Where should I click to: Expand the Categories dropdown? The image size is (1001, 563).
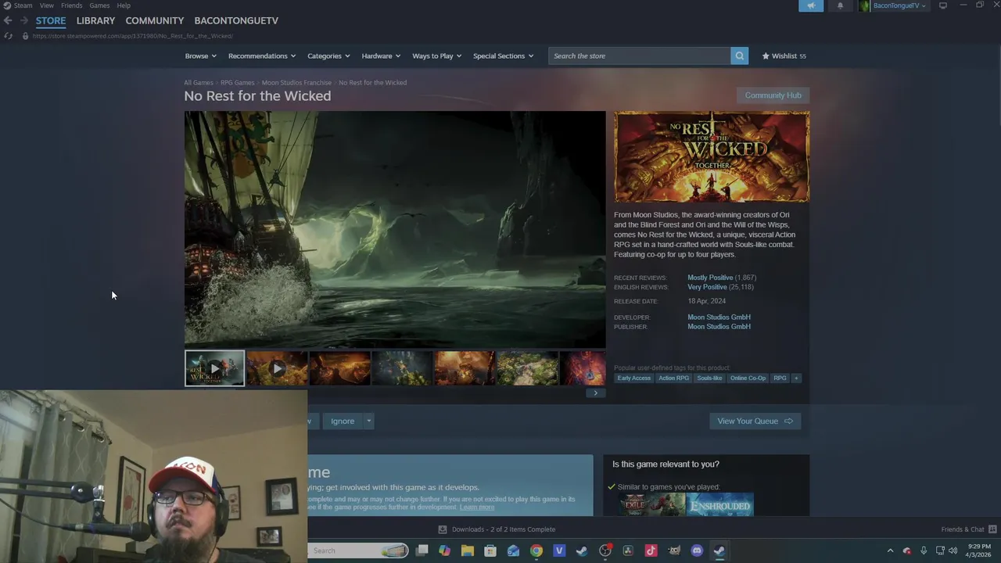[x=328, y=56]
